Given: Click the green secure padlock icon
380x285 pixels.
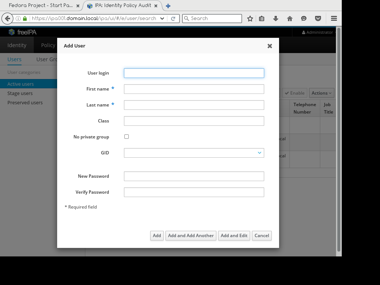Looking at the screenshot, I should [25, 19].
